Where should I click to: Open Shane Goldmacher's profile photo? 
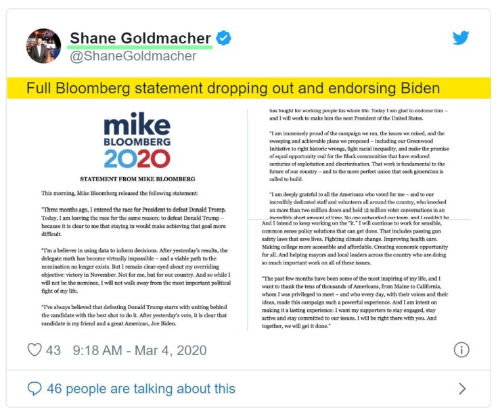coord(43,46)
